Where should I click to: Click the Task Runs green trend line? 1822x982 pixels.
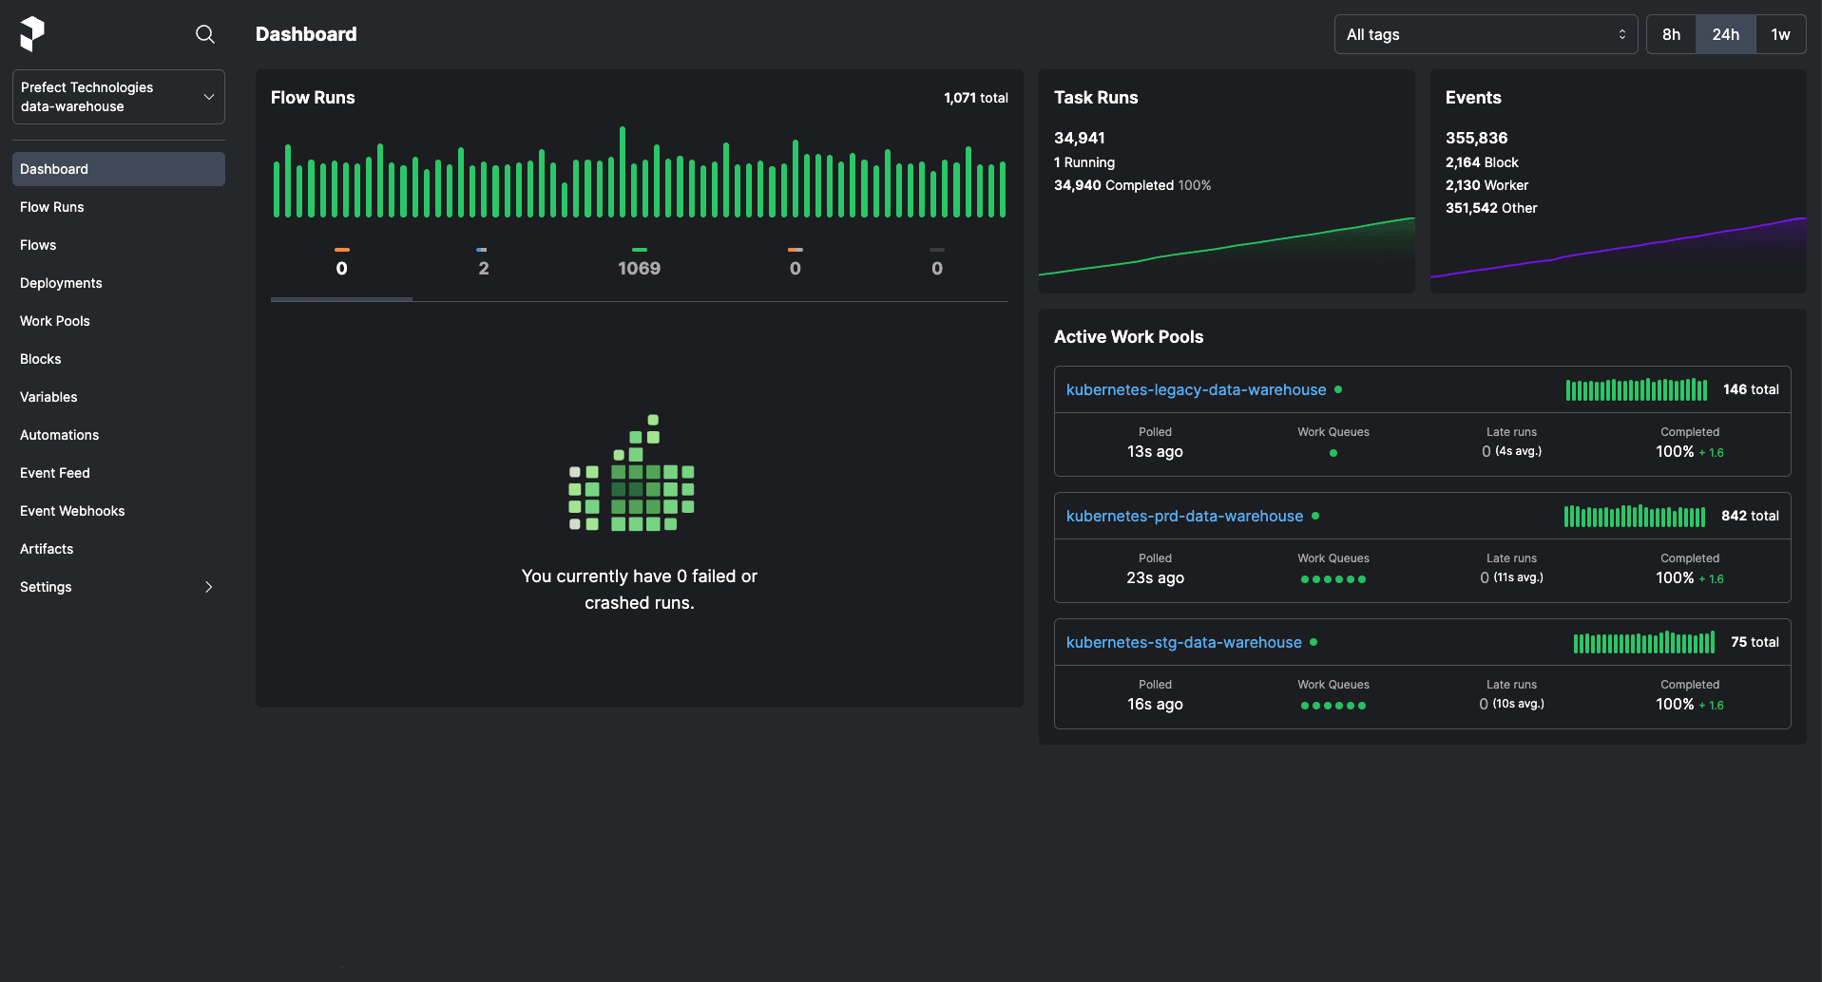tap(1226, 249)
